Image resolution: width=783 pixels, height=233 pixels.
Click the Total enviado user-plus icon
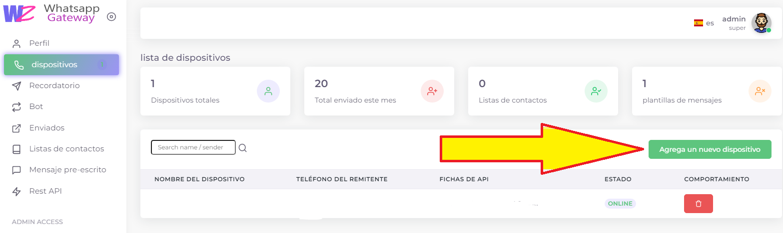pos(432,91)
